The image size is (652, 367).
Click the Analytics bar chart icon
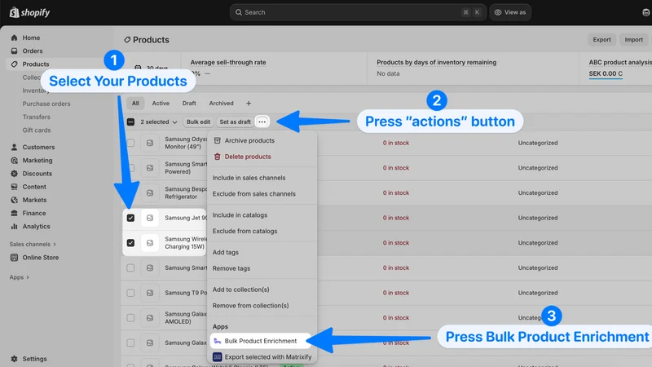(x=14, y=227)
